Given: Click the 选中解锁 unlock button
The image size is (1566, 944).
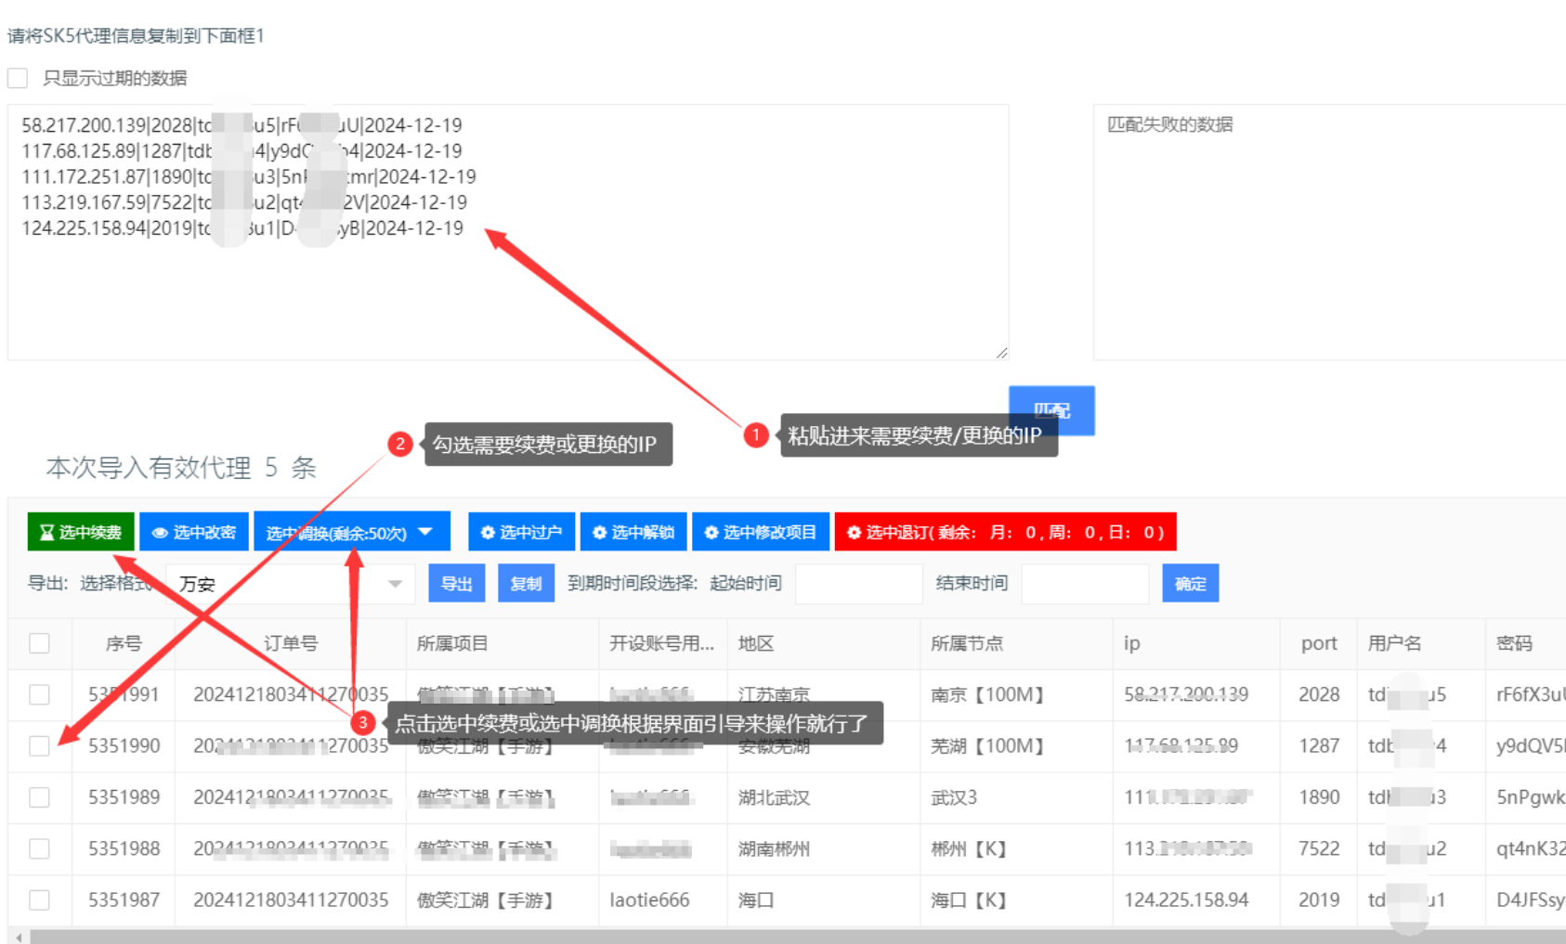Looking at the screenshot, I should coord(633,532).
